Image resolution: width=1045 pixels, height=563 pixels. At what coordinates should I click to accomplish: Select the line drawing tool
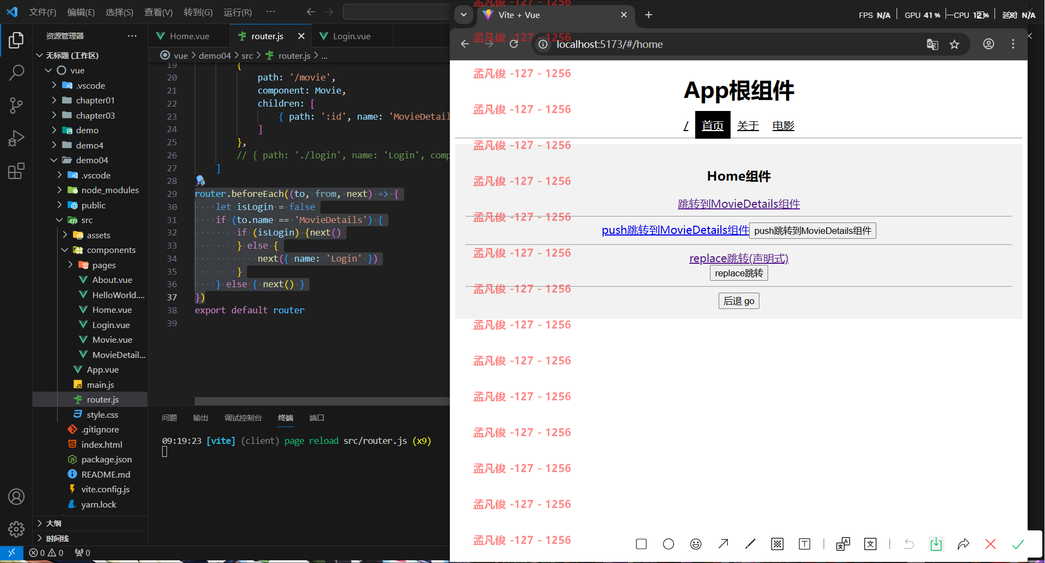click(x=750, y=543)
